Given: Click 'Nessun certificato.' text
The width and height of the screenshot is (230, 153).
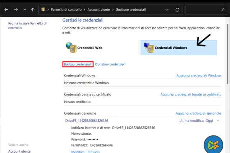Looking at the screenshot, I should tap(78, 102).
